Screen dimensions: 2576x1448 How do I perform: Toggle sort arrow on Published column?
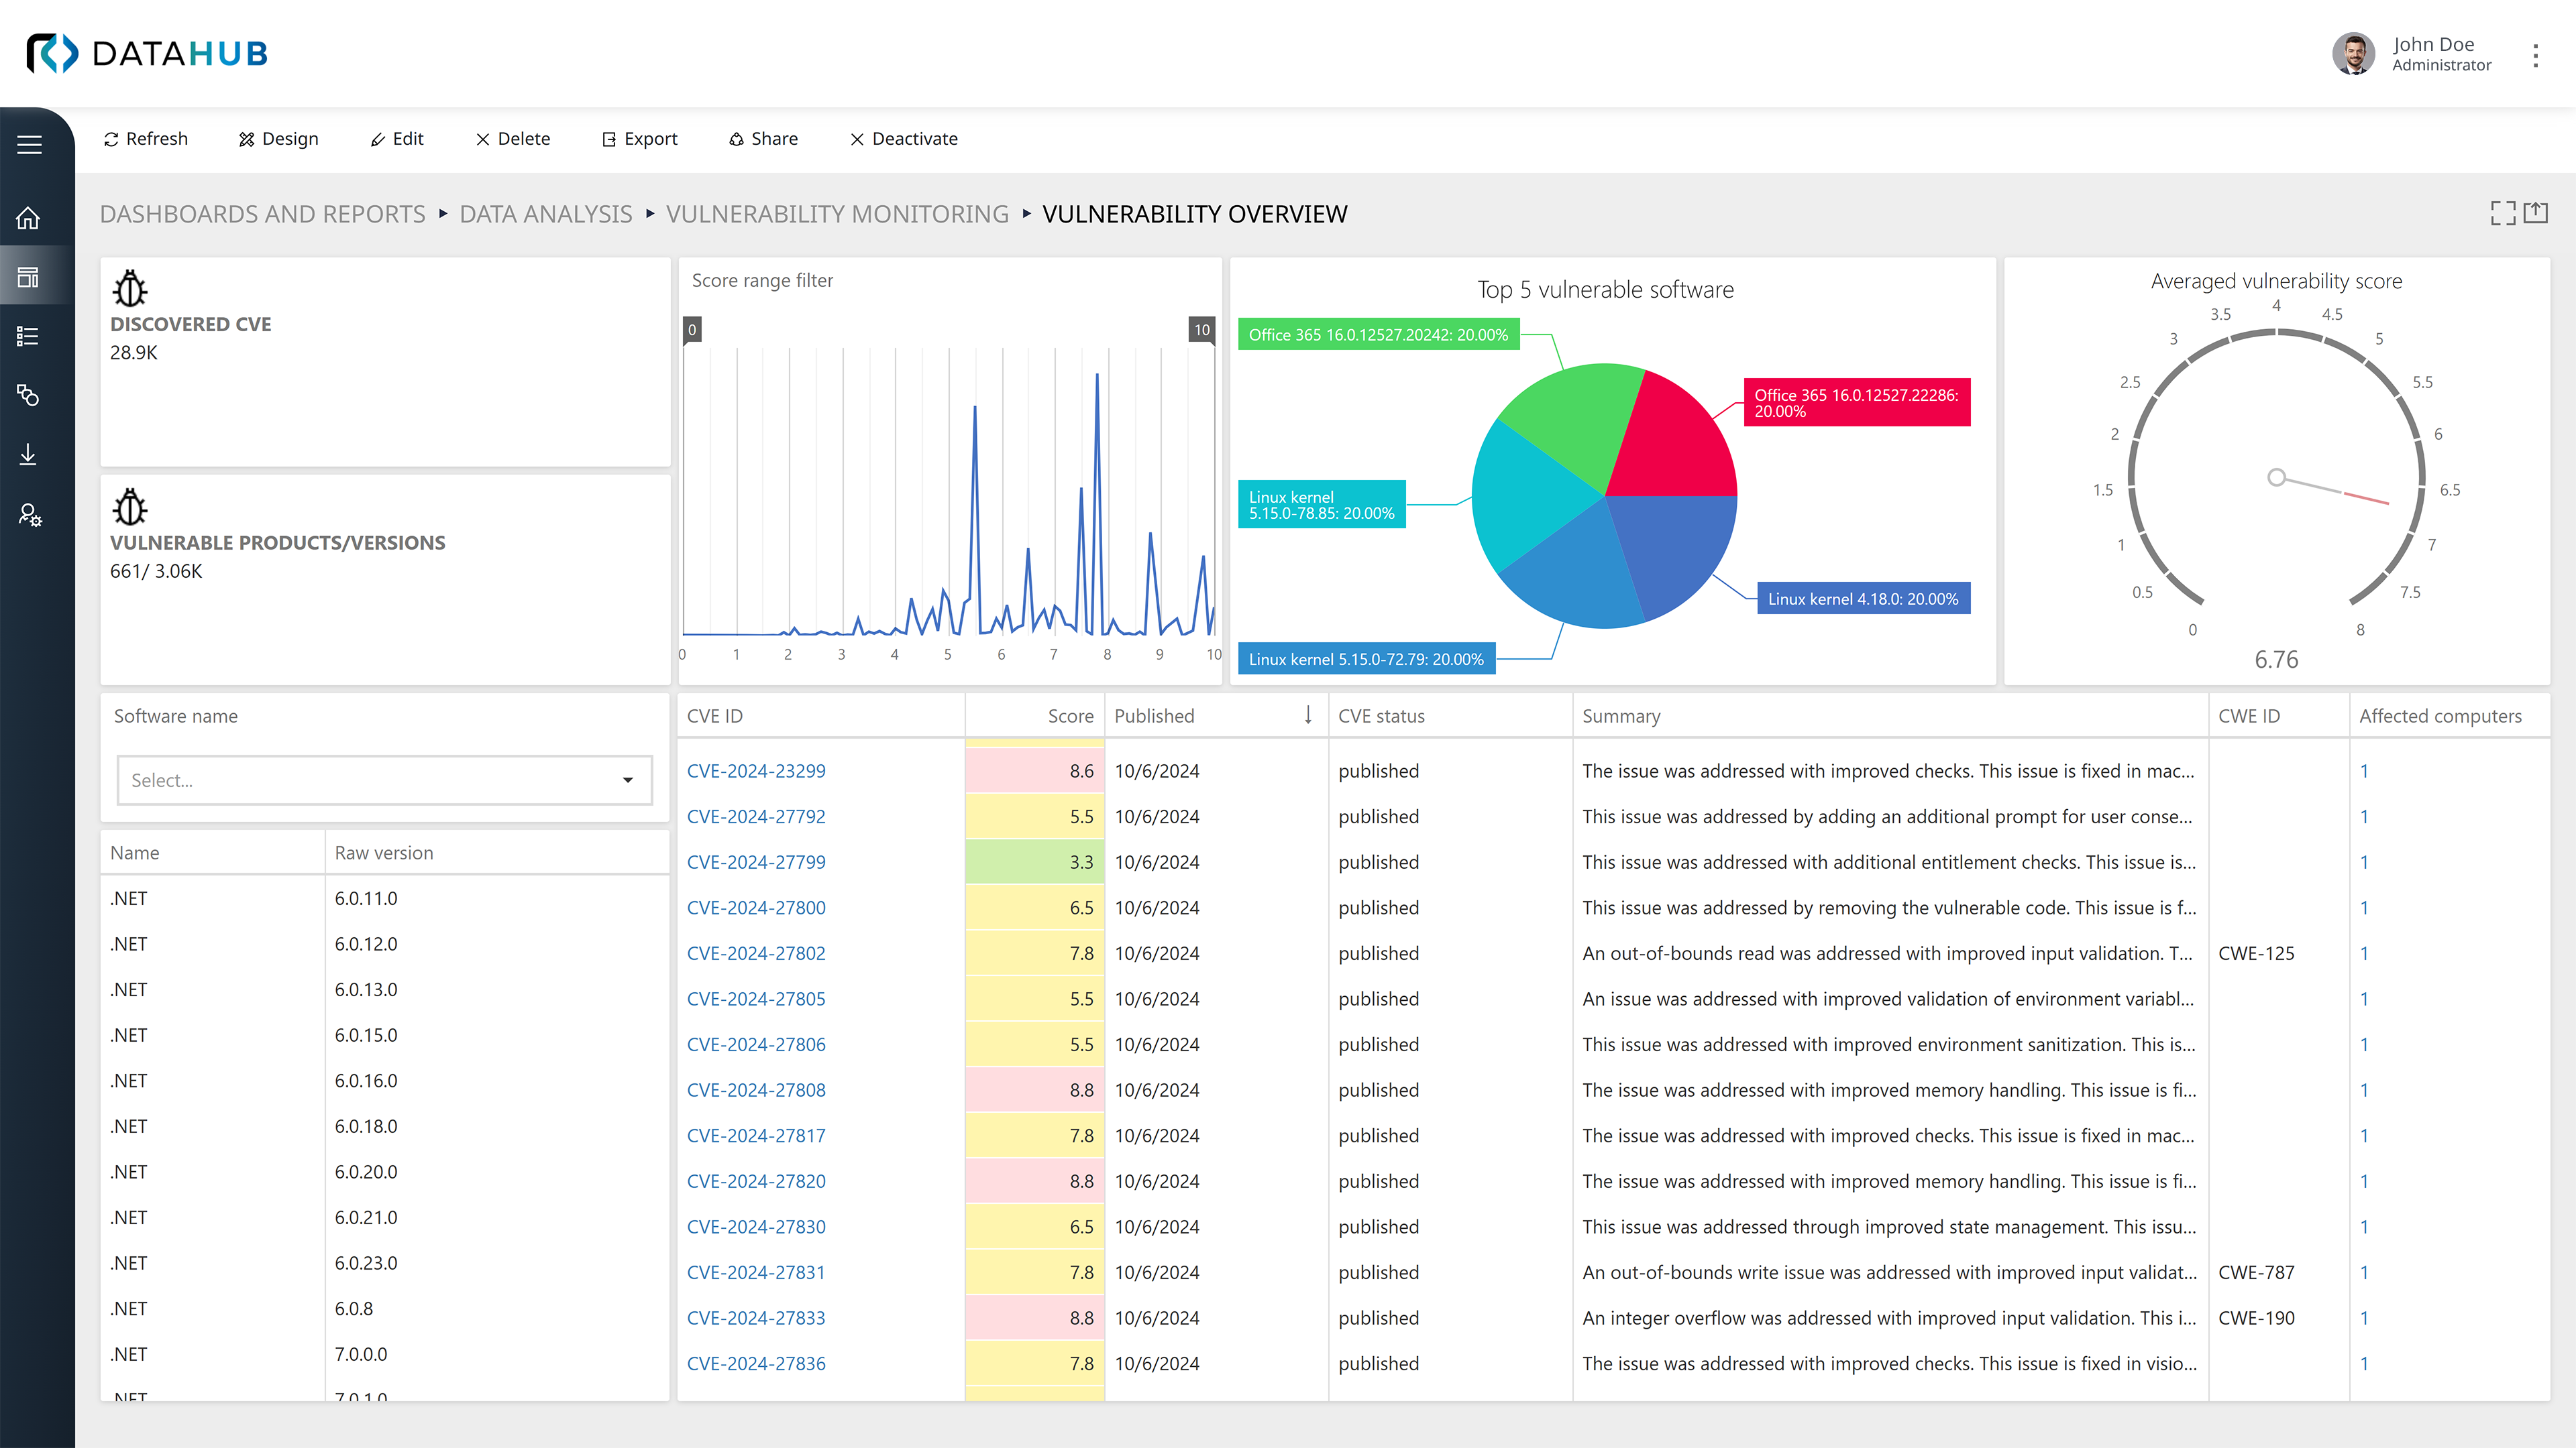1307,715
